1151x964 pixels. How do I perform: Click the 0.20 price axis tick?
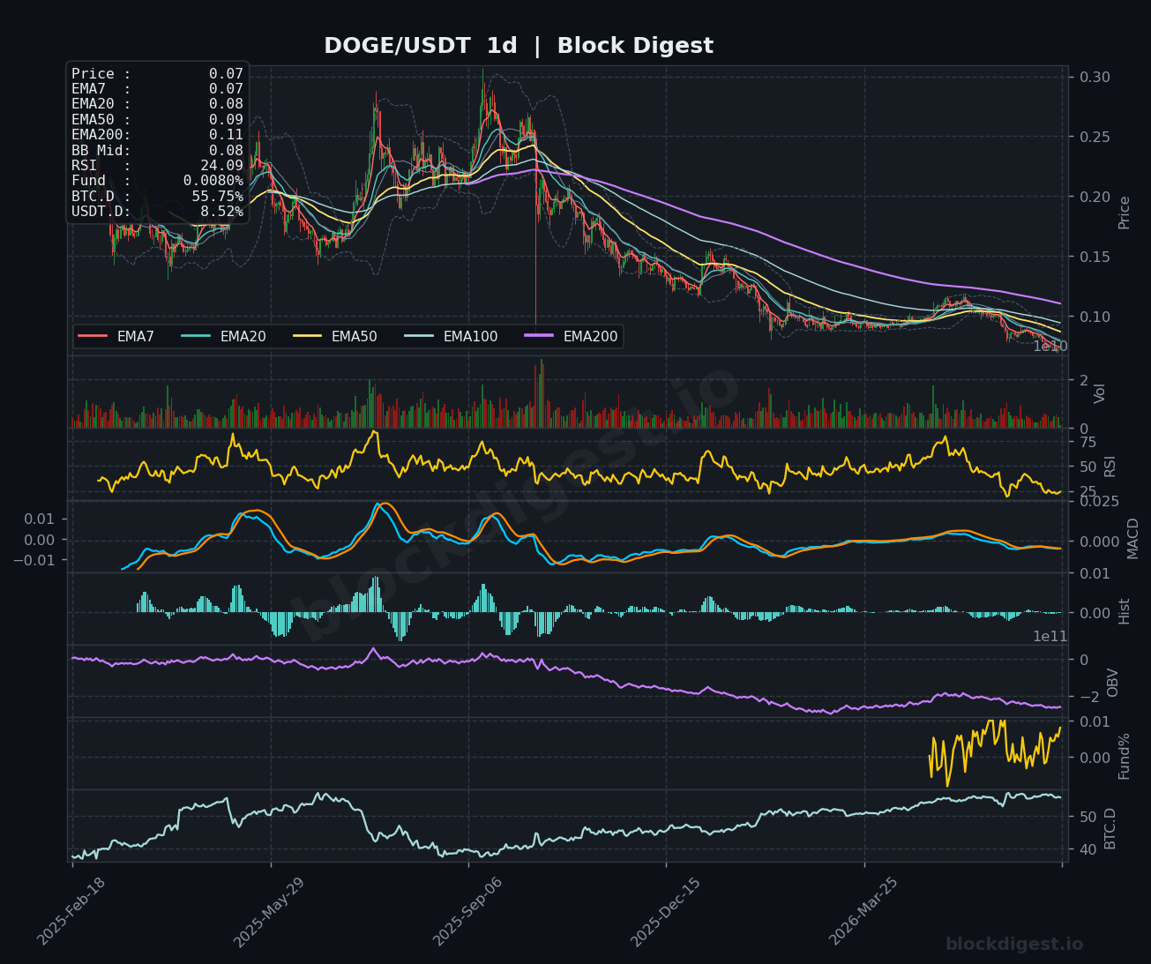coord(1095,197)
